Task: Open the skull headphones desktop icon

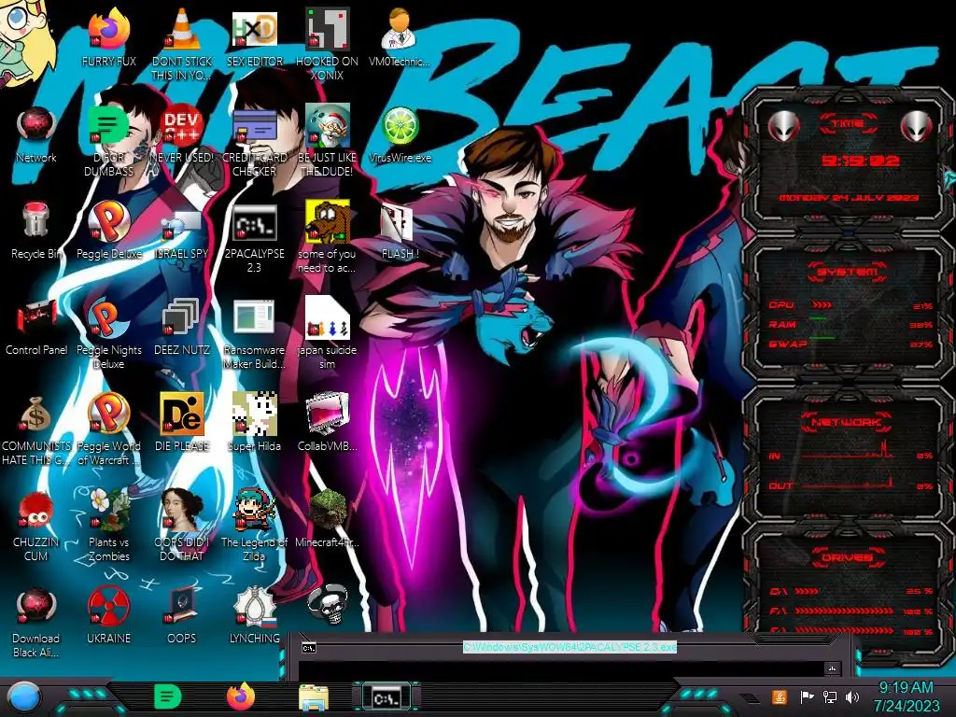Action: 328,605
